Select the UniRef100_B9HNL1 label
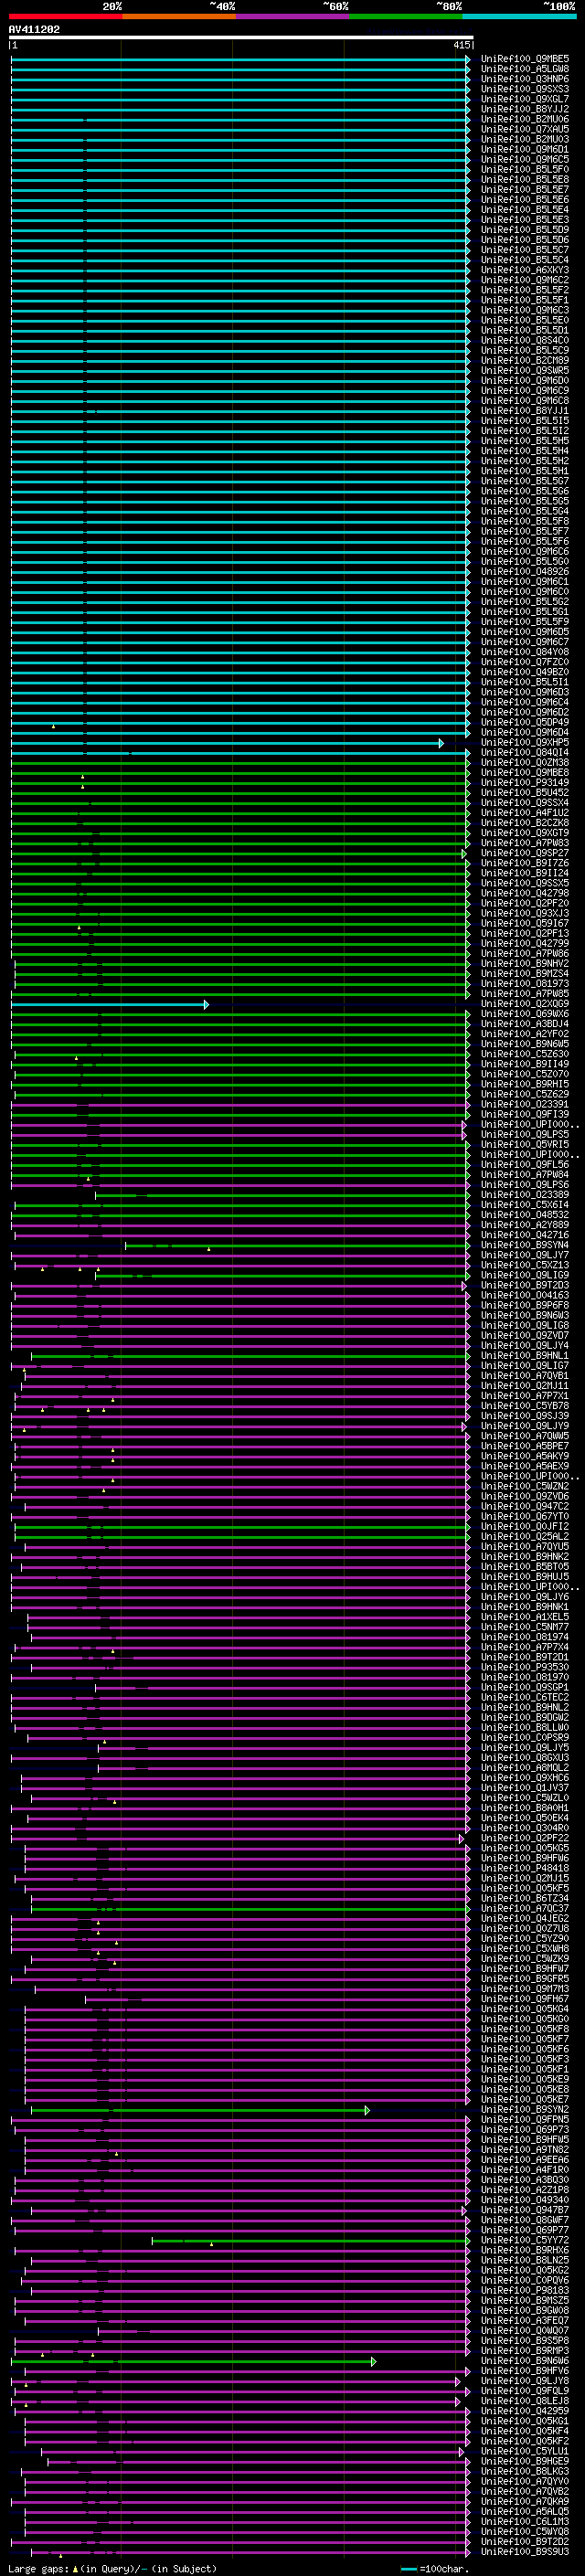This screenshot has width=585, height=2576. (x=525, y=1355)
